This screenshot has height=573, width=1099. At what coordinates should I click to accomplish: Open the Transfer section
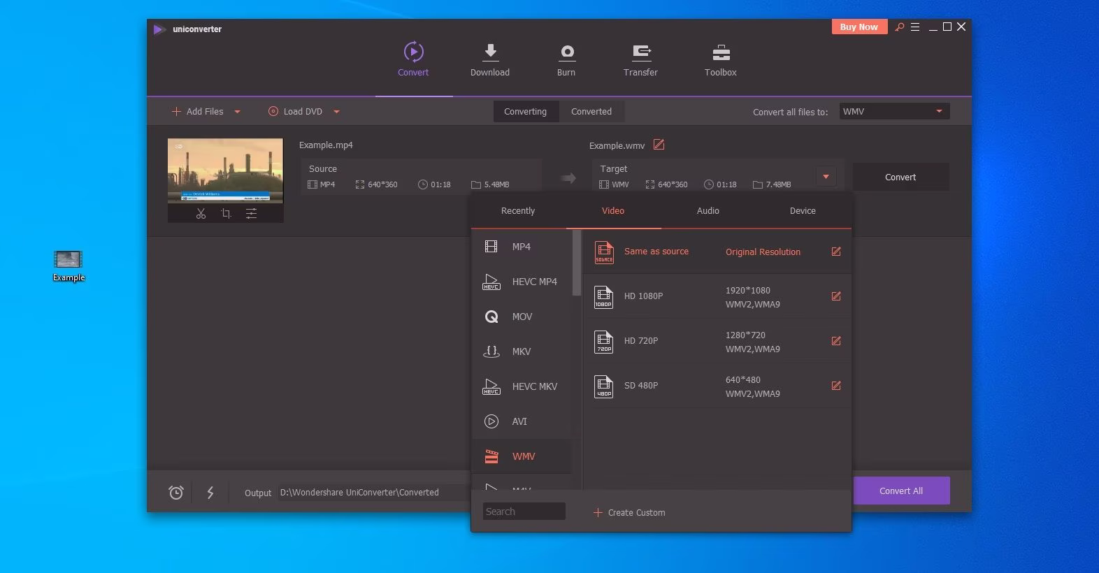(x=640, y=60)
